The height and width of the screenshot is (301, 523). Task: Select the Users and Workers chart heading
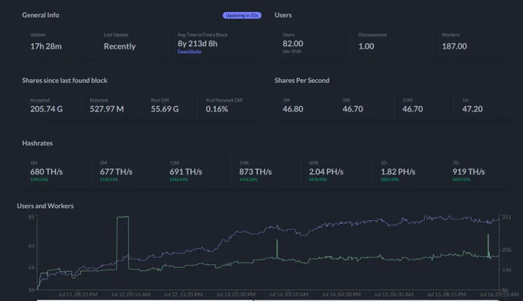pos(45,206)
